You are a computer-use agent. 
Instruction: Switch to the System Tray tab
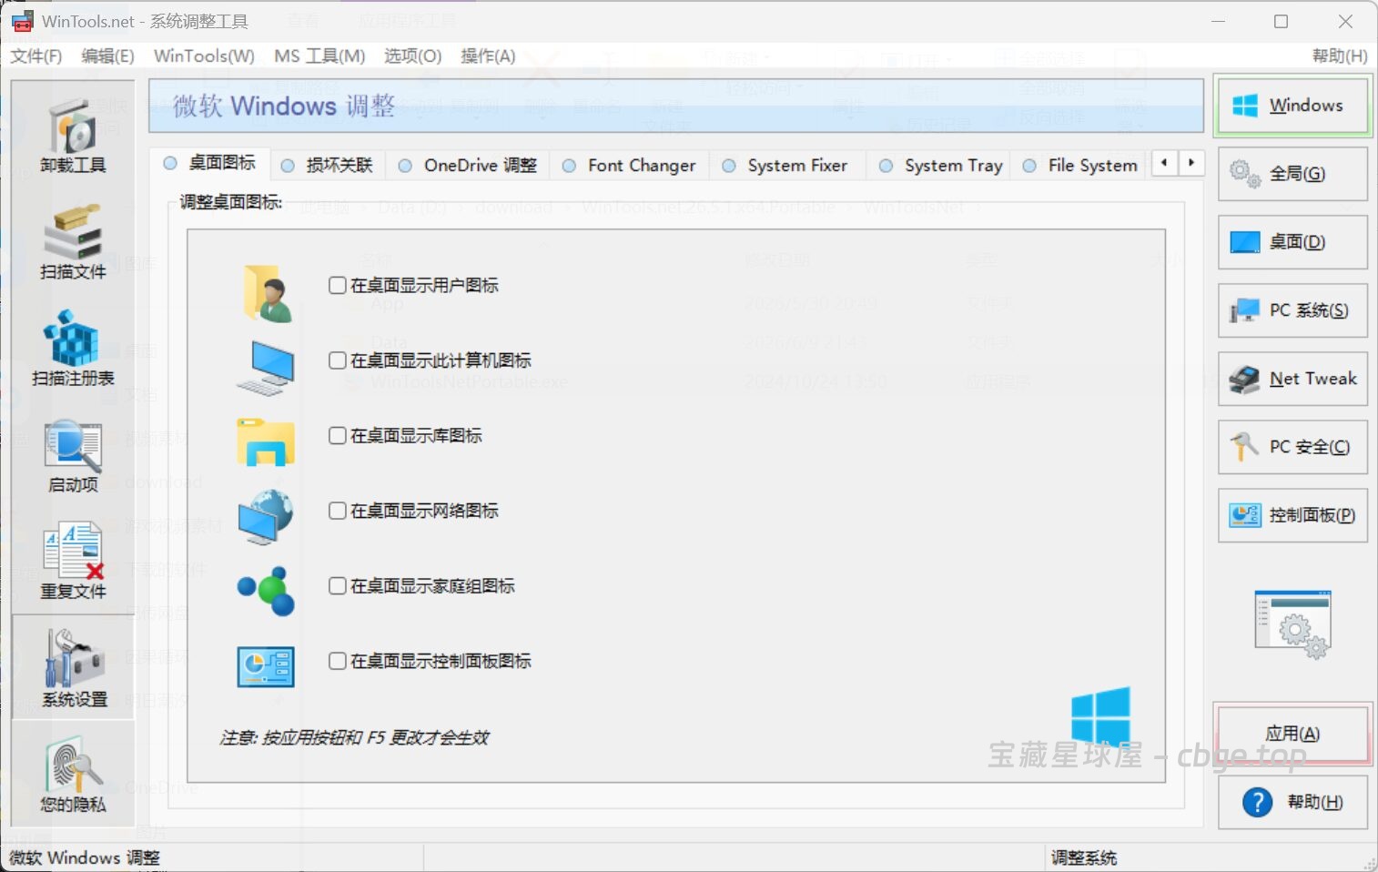940,166
